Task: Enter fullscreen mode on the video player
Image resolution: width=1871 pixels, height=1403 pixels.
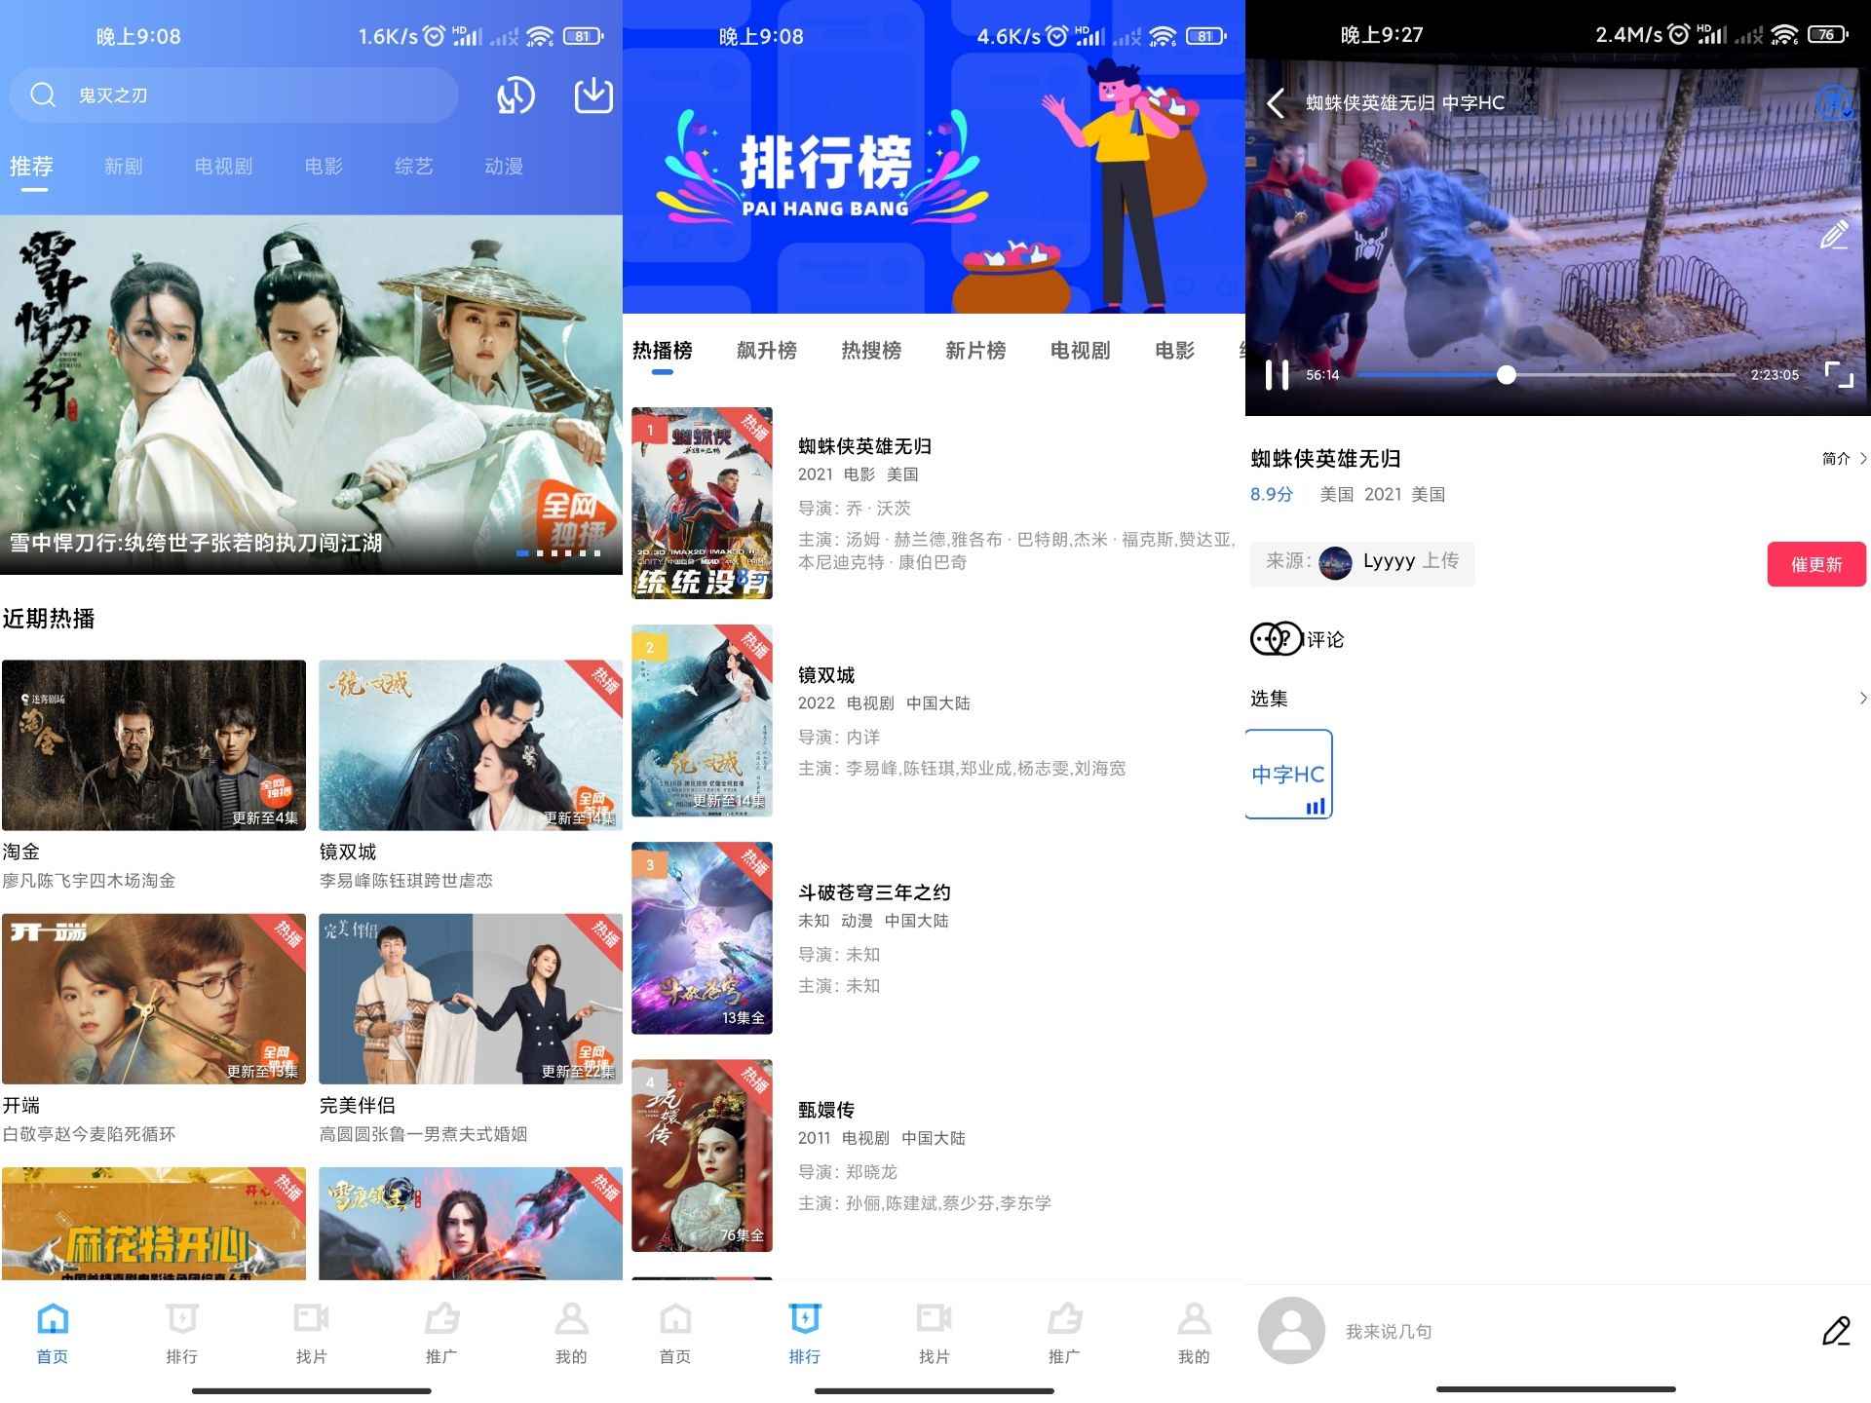Action: 1838,372
